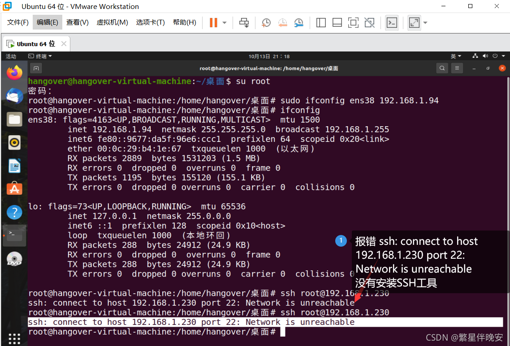510x346 pixels.
Task: Open the 终端 application menu
Action: click(x=39, y=56)
